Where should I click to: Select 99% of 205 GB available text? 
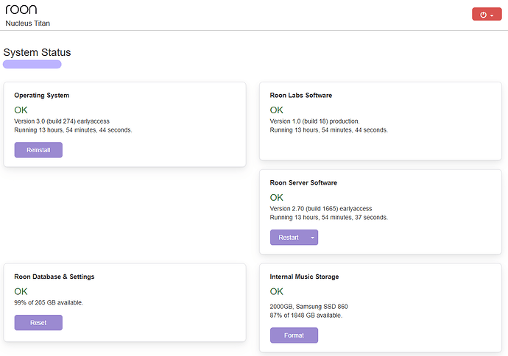tap(49, 302)
